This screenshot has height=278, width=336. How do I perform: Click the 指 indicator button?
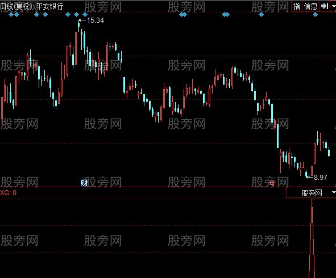297,6
